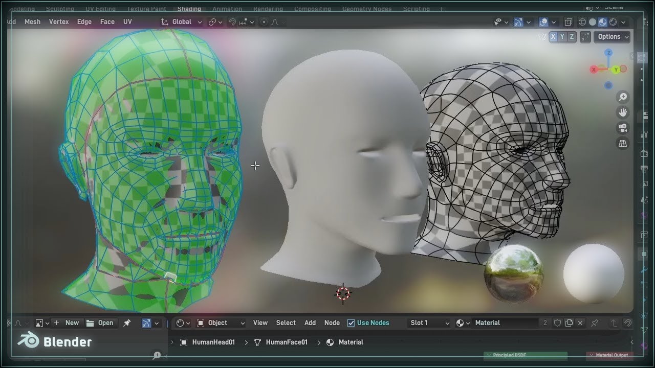Screen dimensions: 655x368
Task: Select material preview shading icon
Action: (x=603, y=22)
